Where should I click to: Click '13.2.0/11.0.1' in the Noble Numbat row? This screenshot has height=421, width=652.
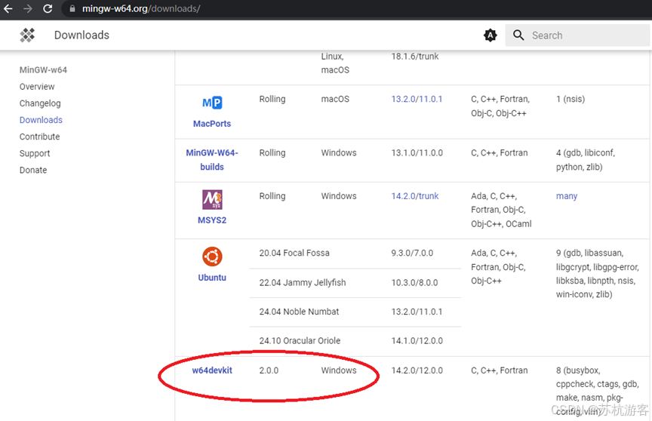point(417,312)
